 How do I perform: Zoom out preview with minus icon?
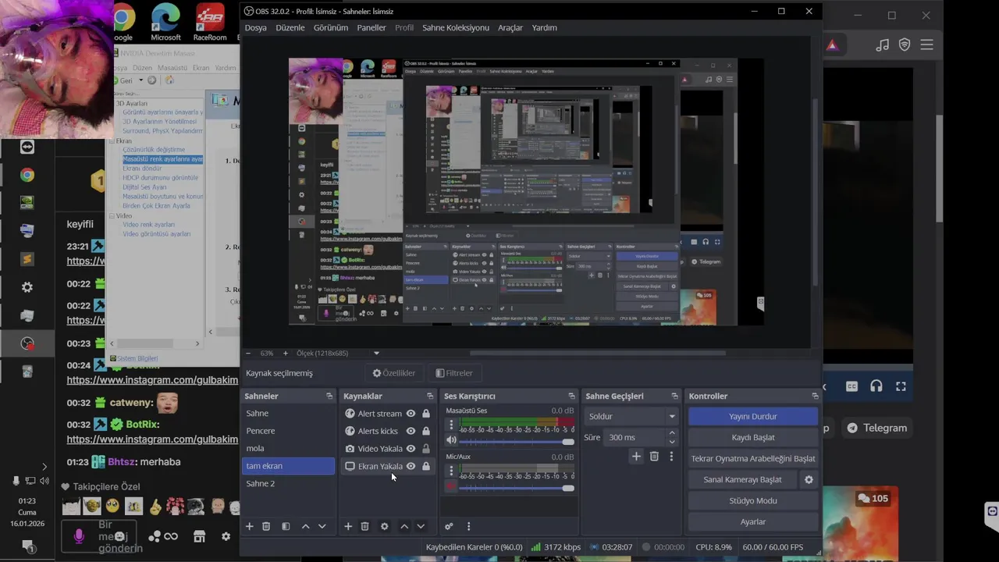248,353
